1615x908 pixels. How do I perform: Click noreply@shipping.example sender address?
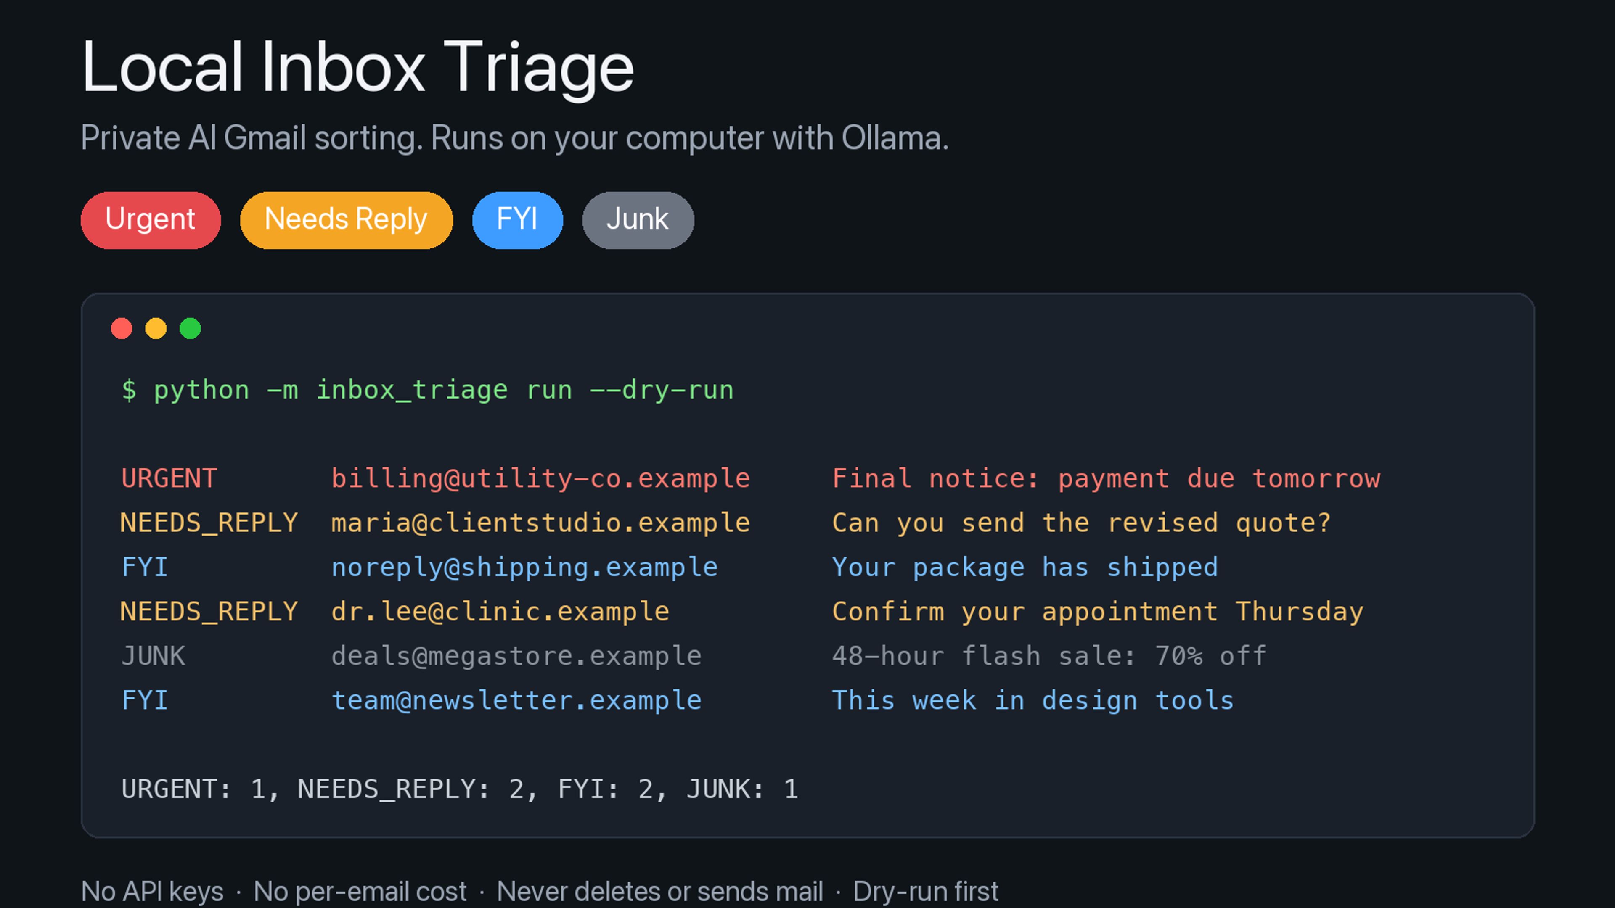coord(524,568)
